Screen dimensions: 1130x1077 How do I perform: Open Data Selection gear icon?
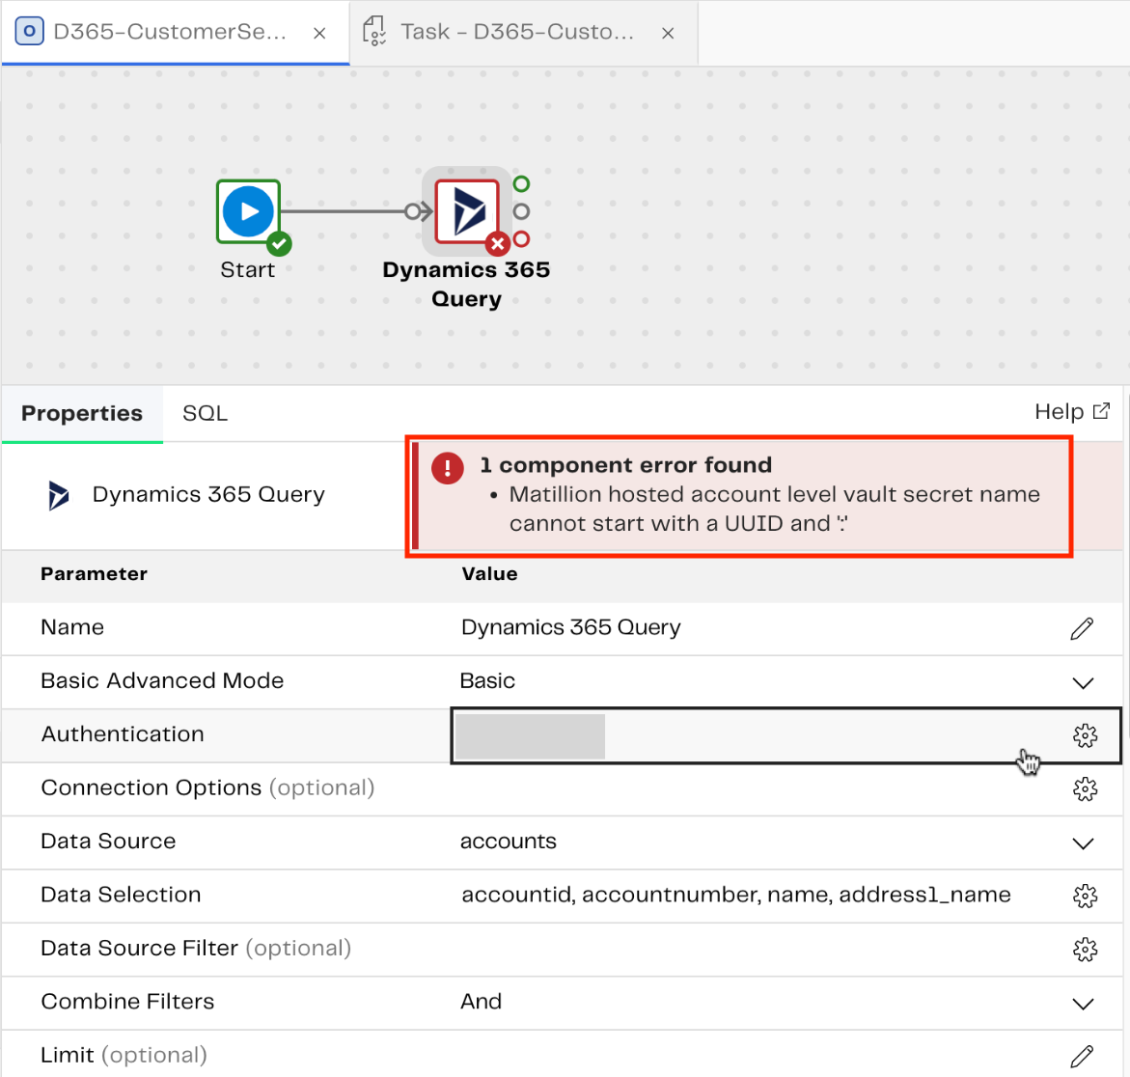tap(1085, 897)
